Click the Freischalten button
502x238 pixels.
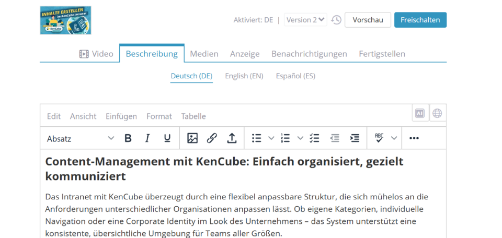420,20
